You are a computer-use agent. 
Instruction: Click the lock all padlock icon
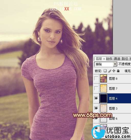118,71
